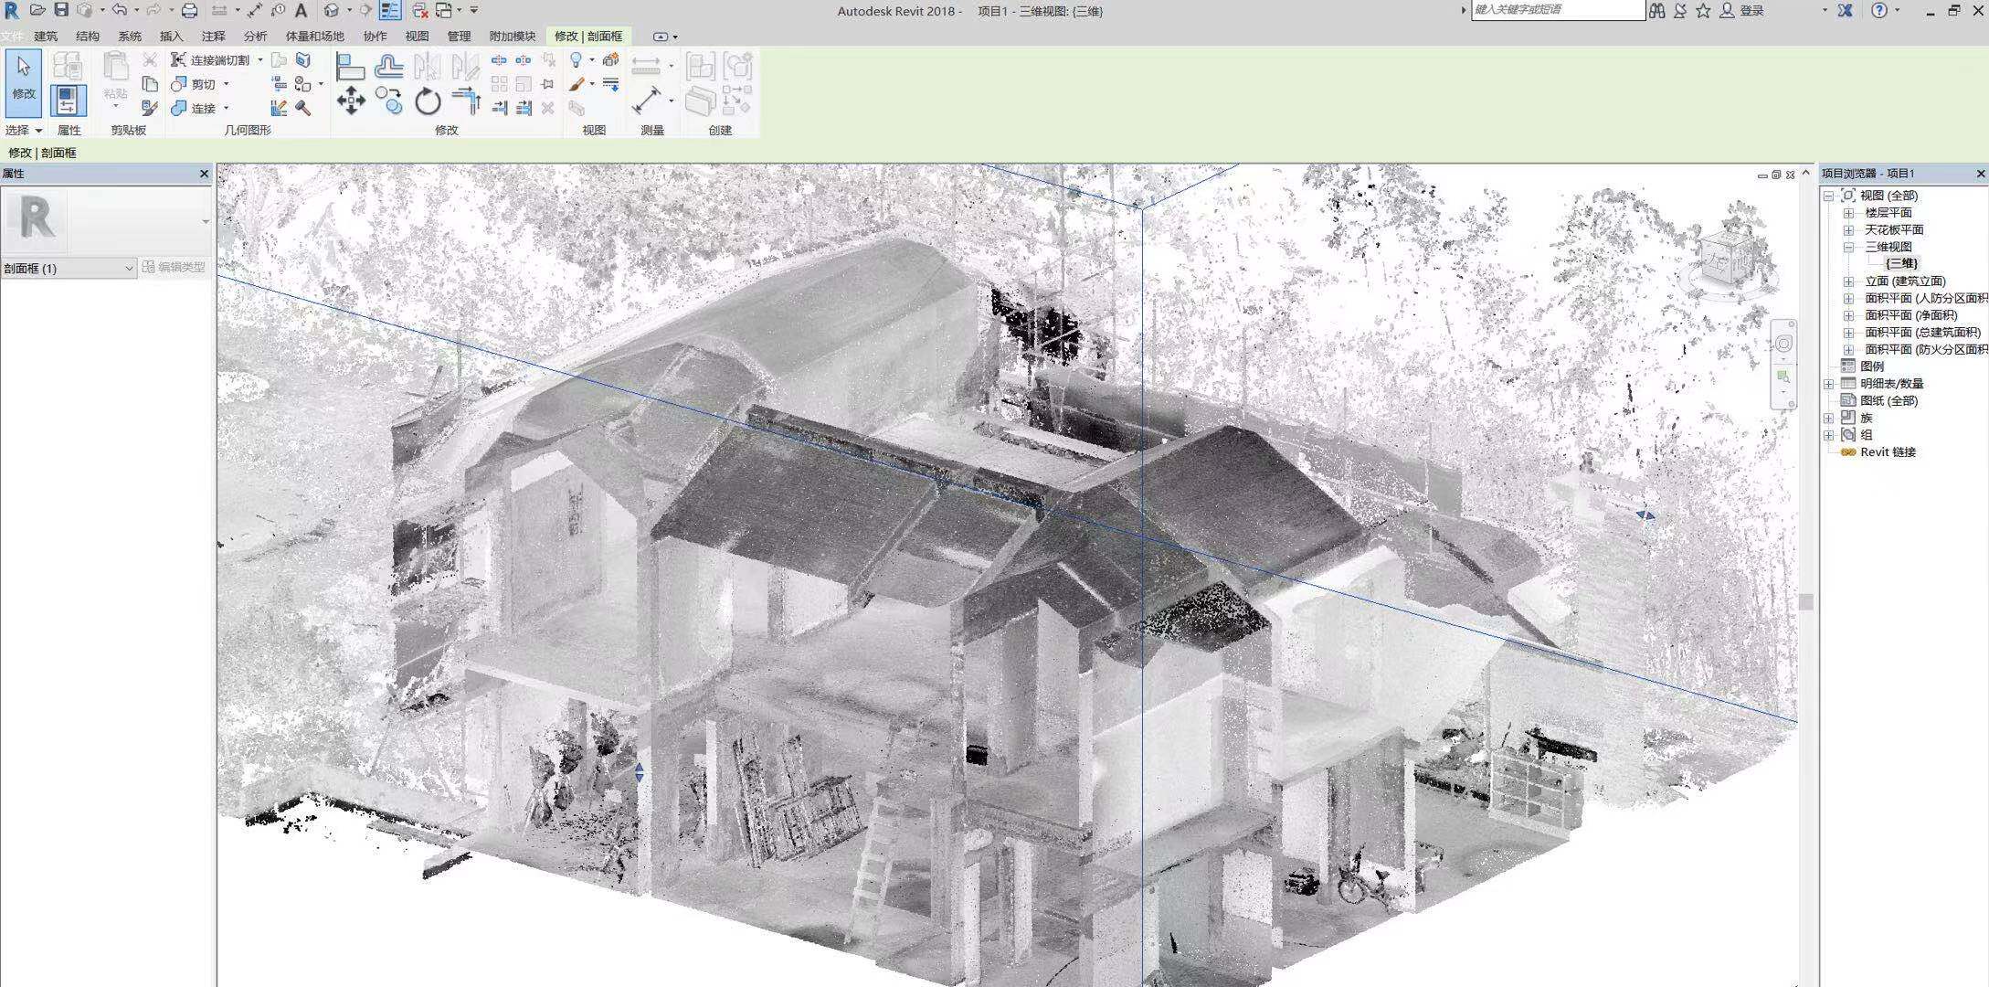This screenshot has height=987, width=1989.
Task: Select the Copy tool icon
Action: click(389, 101)
